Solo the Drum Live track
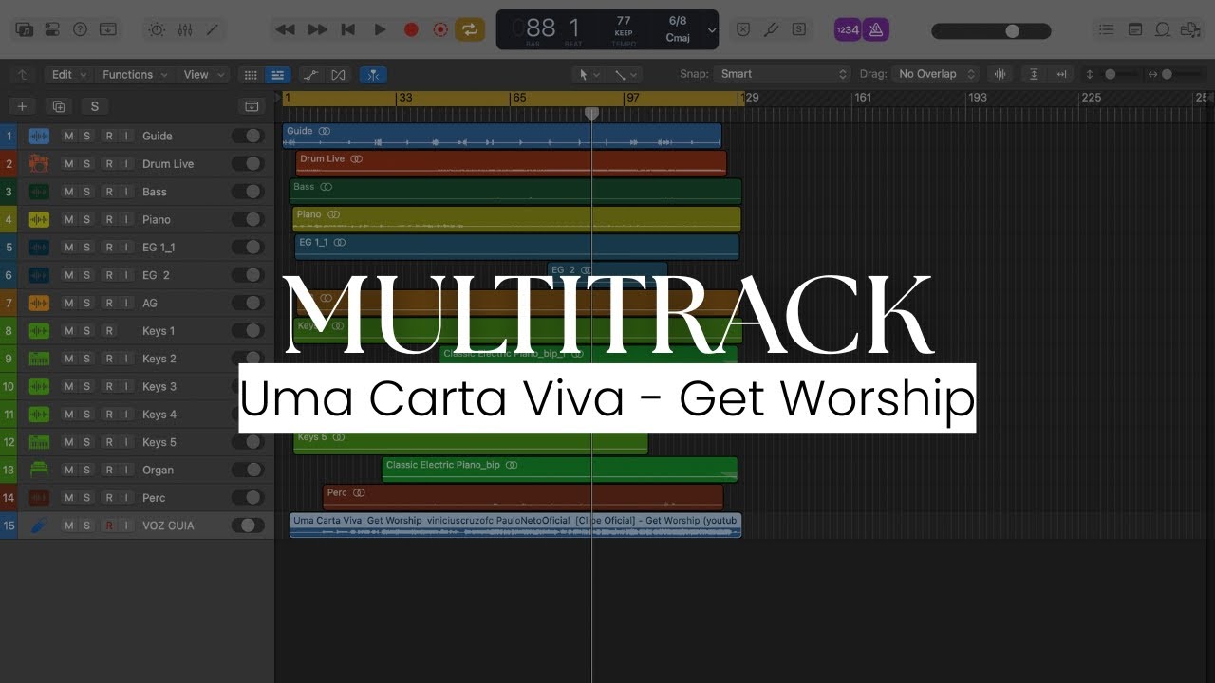The image size is (1215, 683). point(87,164)
